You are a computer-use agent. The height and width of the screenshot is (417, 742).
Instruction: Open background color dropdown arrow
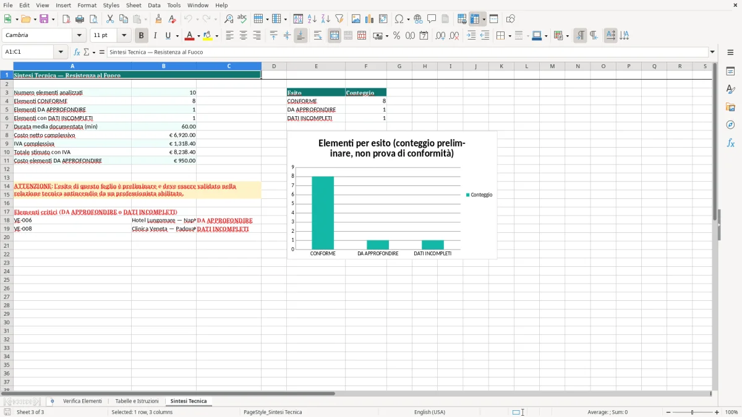pyautogui.click(x=216, y=36)
